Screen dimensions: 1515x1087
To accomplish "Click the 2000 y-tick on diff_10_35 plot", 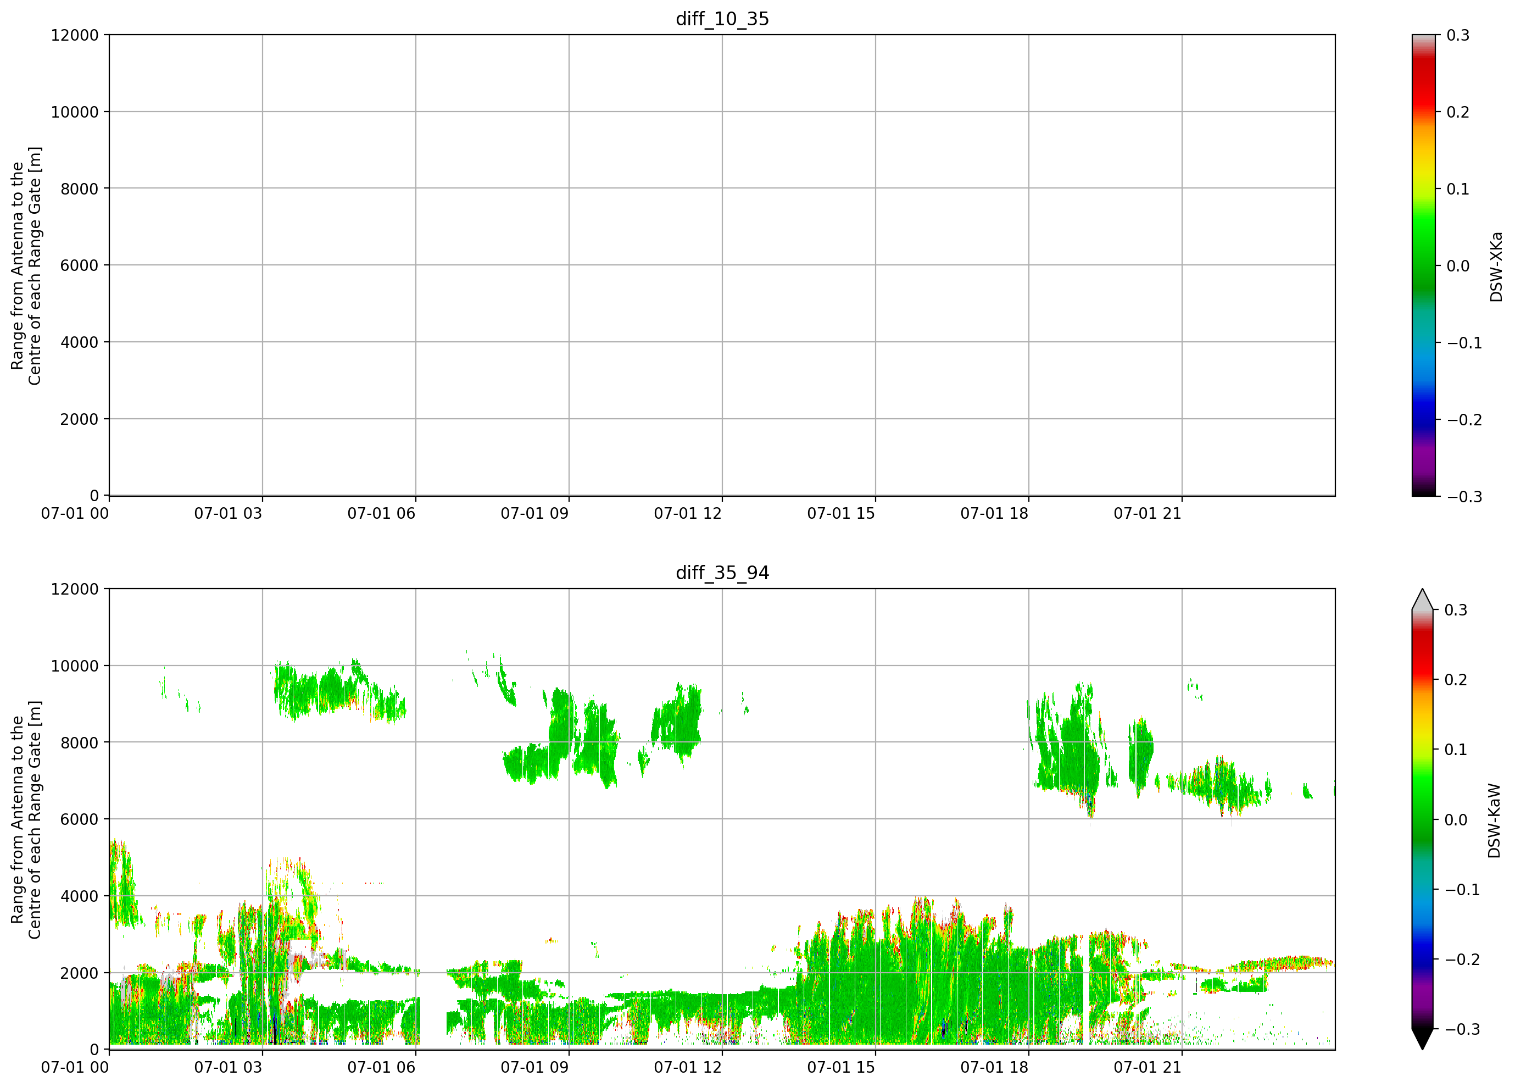I will [80, 419].
